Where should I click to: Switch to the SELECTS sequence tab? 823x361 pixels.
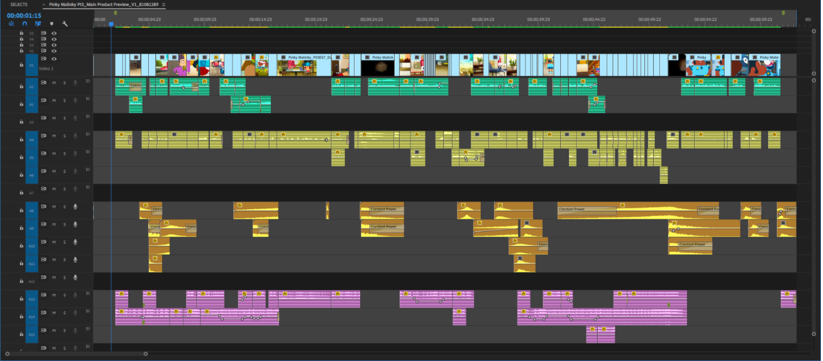pos(19,5)
